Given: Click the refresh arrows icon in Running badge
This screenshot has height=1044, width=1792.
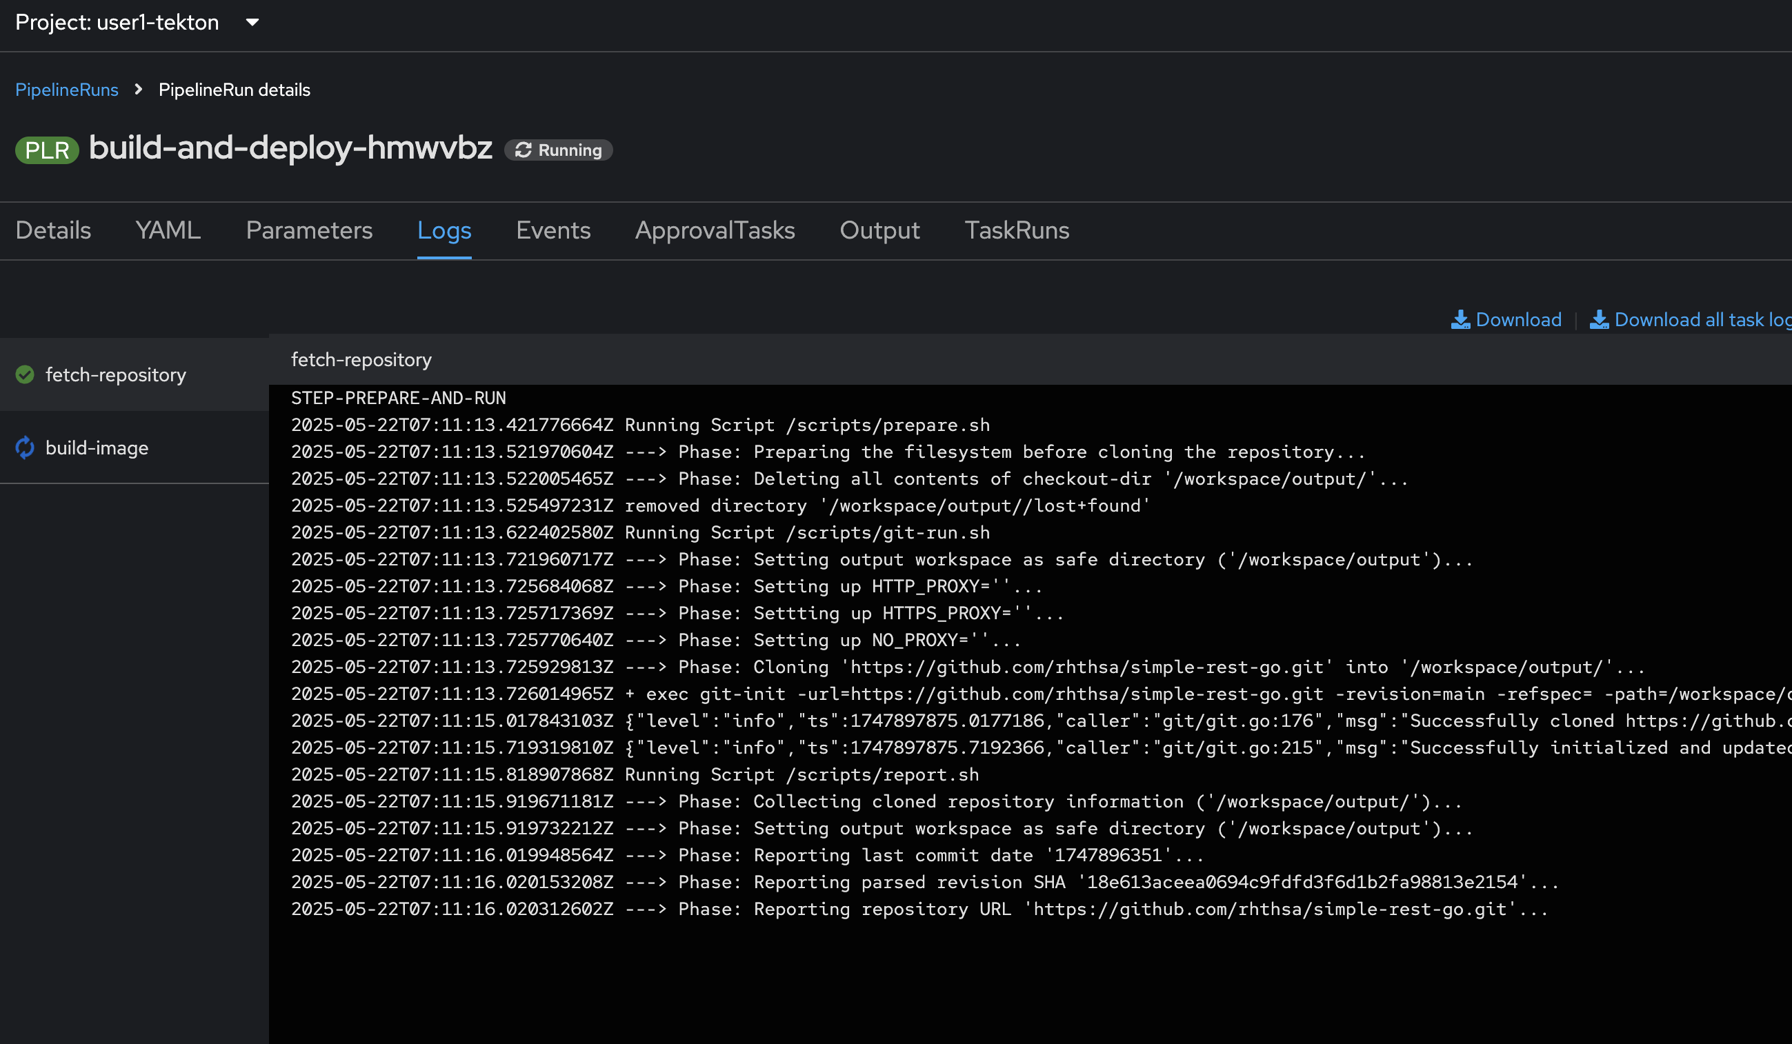Looking at the screenshot, I should (x=524, y=150).
